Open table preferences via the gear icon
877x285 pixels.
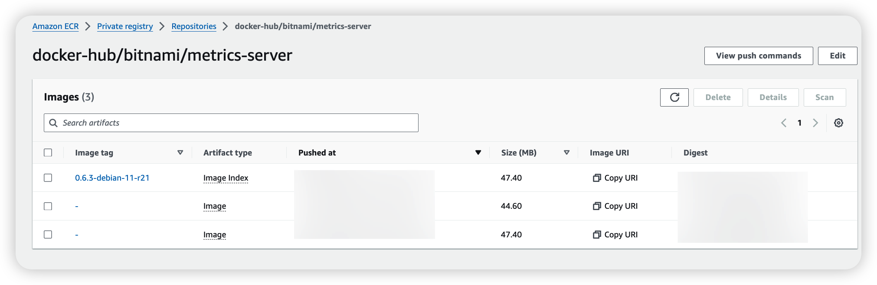click(x=838, y=123)
